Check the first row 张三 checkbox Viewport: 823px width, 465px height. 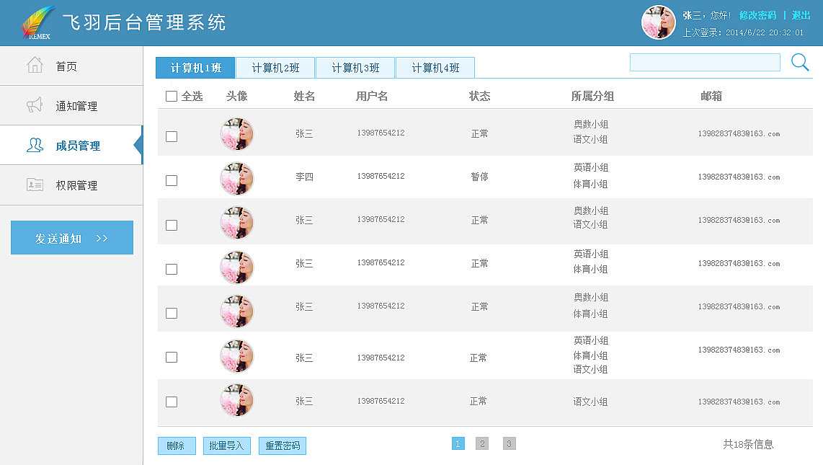171,136
